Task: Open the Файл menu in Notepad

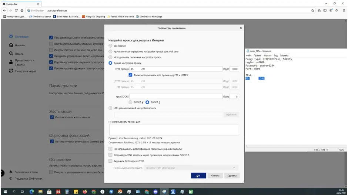Action: pos(248,55)
